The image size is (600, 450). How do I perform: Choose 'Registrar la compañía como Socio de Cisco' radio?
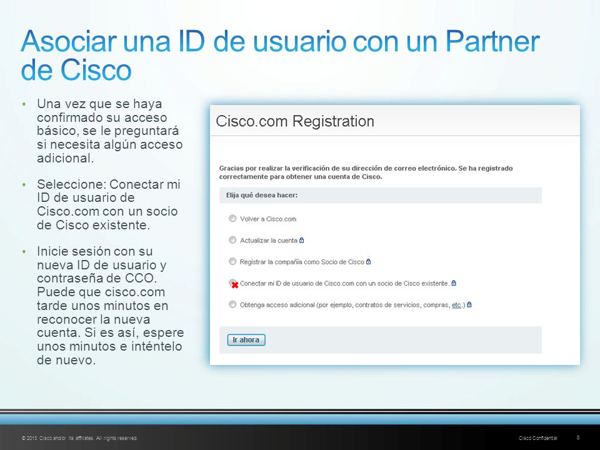[x=232, y=261]
